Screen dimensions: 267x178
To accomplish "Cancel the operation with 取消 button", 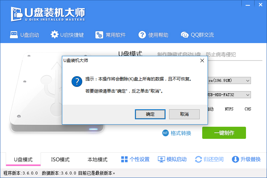I will (x=184, y=114).
